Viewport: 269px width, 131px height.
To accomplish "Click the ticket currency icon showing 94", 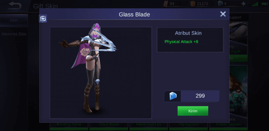I will 165,4.
